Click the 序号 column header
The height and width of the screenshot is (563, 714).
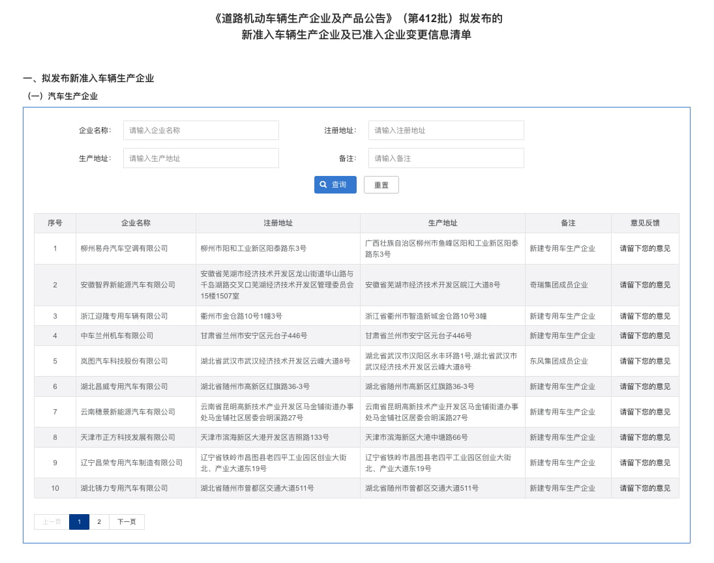55,223
